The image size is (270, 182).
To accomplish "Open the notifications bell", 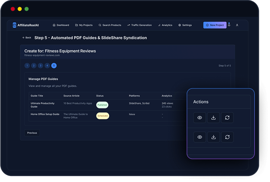I will 229,25.
